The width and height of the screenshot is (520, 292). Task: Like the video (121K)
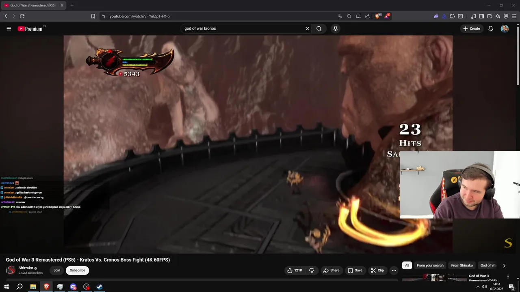(295, 271)
